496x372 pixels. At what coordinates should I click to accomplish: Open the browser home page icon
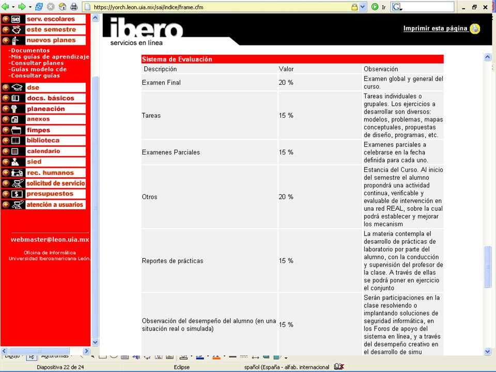click(63, 7)
